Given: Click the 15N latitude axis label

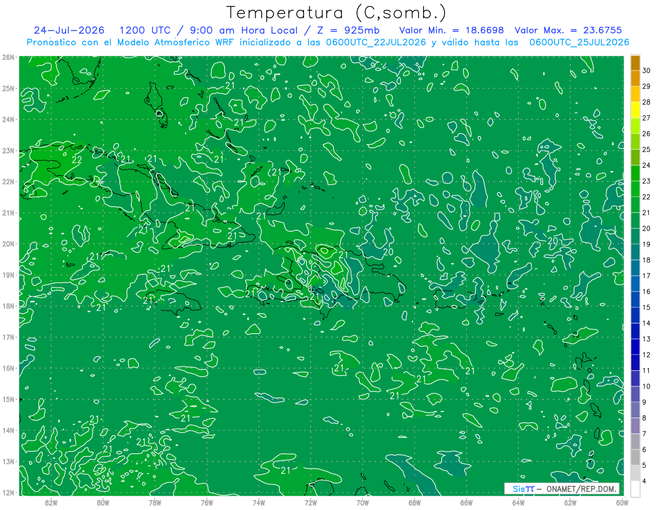Looking at the screenshot, I should click(8, 399).
